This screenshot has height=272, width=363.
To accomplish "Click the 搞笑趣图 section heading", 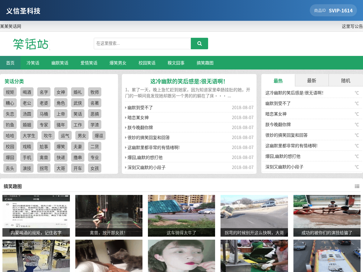I will 13,186.
